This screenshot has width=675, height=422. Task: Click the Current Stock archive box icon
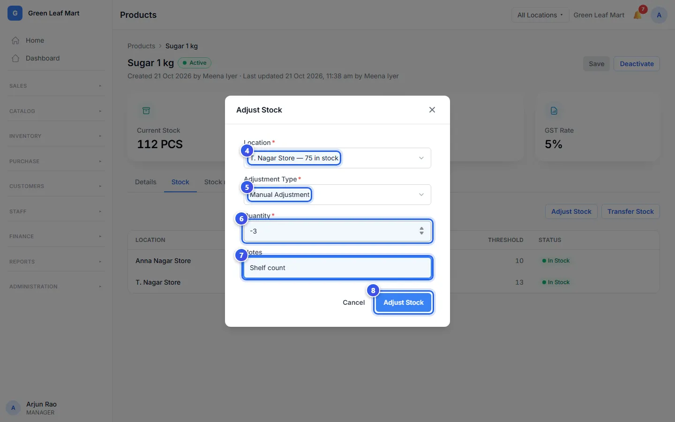tap(146, 111)
